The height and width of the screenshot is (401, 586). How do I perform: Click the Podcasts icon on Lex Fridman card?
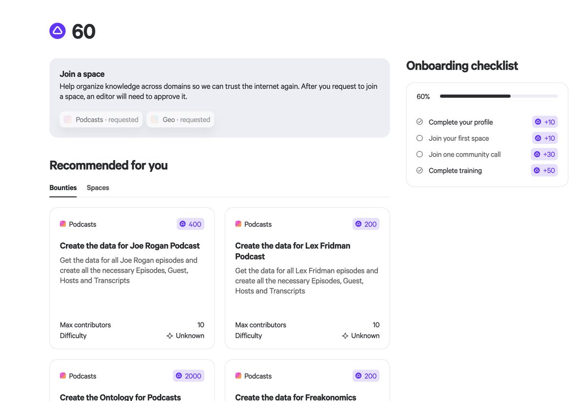238,224
